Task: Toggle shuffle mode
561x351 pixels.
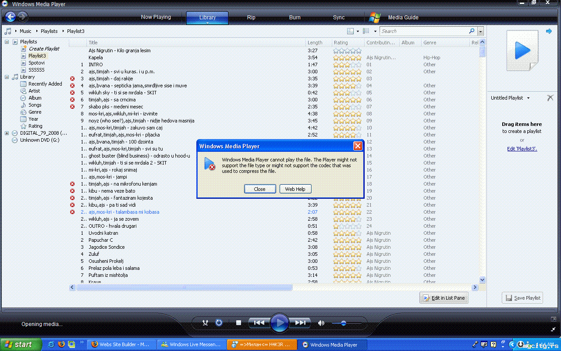Action: click(x=205, y=323)
